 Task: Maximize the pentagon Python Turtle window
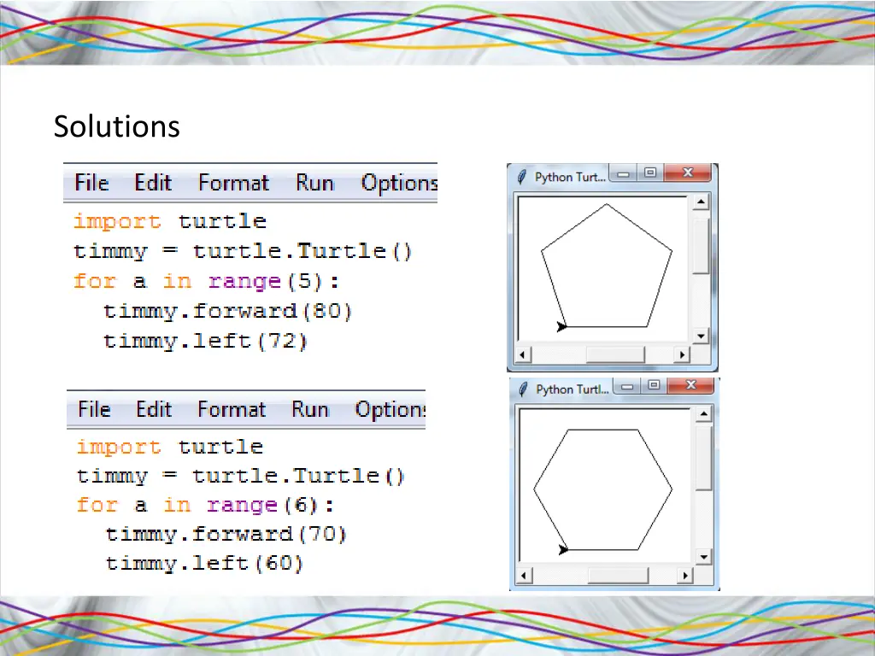click(650, 173)
